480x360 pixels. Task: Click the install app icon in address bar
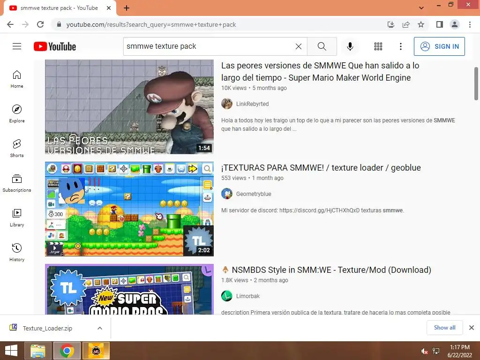click(390, 24)
